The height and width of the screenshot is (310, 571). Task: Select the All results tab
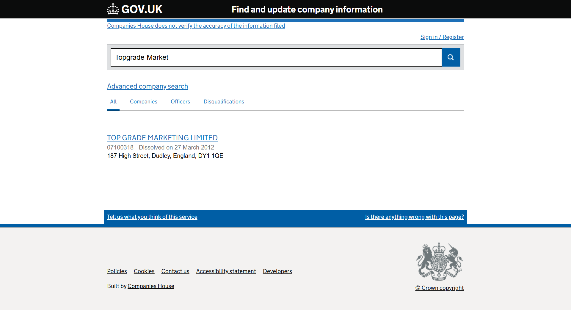pos(113,102)
